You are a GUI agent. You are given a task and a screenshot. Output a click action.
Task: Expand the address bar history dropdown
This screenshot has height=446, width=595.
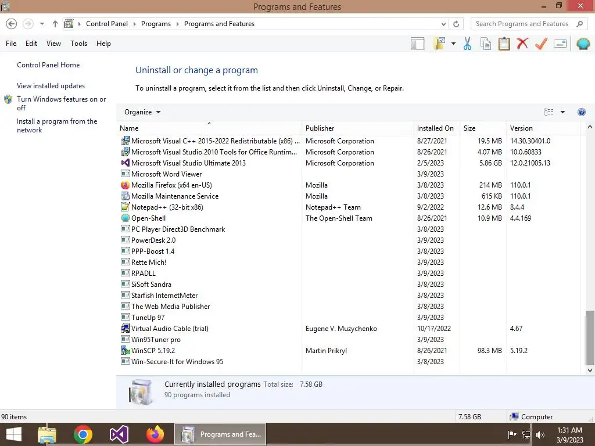coord(443,24)
